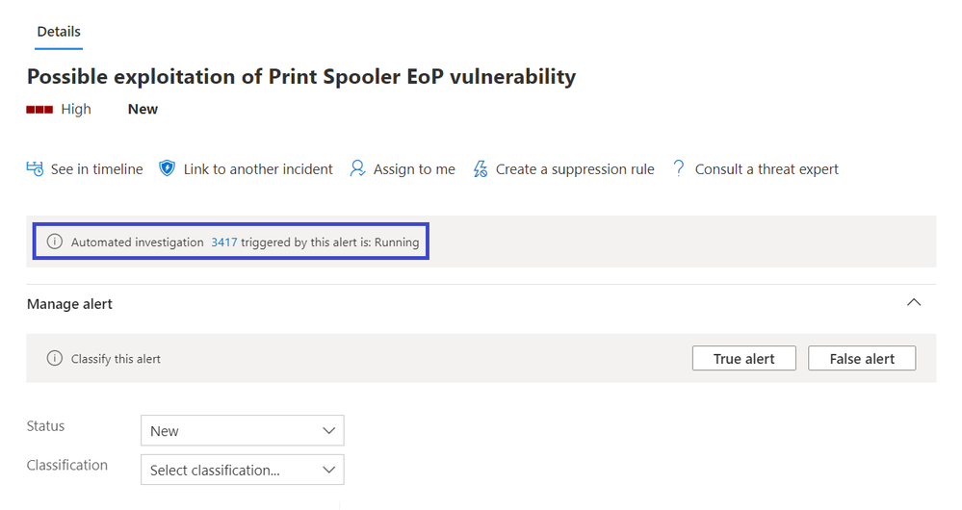Switch to the Details tab
This screenshot has height=510, width=962.
[59, 32]
